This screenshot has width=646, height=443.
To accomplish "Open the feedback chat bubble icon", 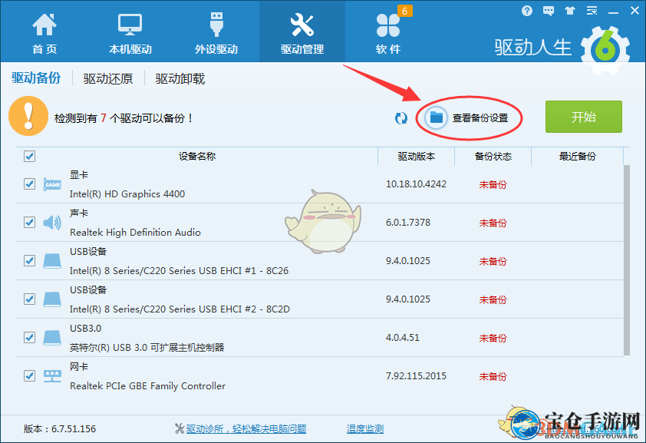I will [x=549, y=11].
